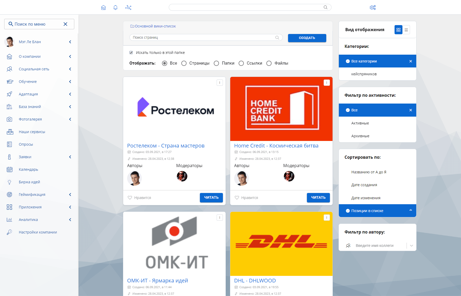Click the Опросы checklist icon
461x296 pixels.
pyautogui.click(x=9, y=144)
